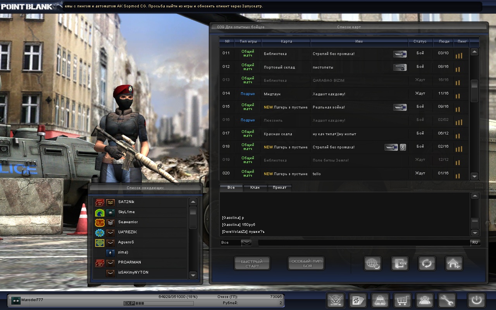Sort rooms by 'Статус' column header

pyautogui.click(x=420, y=41)
